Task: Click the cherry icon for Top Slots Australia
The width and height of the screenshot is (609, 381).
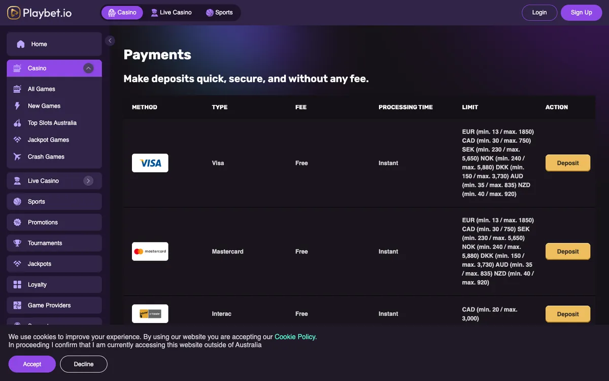Action: click(17, 123)
